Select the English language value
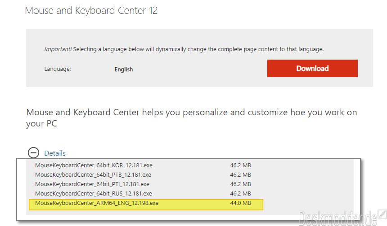Image resolution: width=387 pixels, height=226 pixels. click(124, 70)
